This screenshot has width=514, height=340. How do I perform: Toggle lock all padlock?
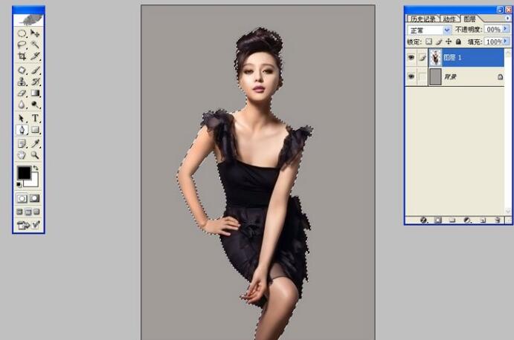pyautogui.click(x=459, y=42)
